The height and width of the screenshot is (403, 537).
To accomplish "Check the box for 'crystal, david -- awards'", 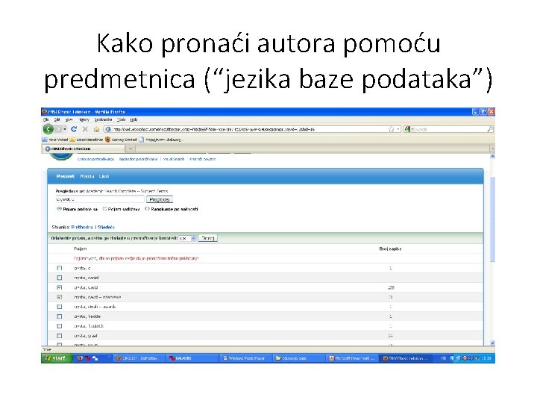I will pyautogui.click(x=59, y=307).
